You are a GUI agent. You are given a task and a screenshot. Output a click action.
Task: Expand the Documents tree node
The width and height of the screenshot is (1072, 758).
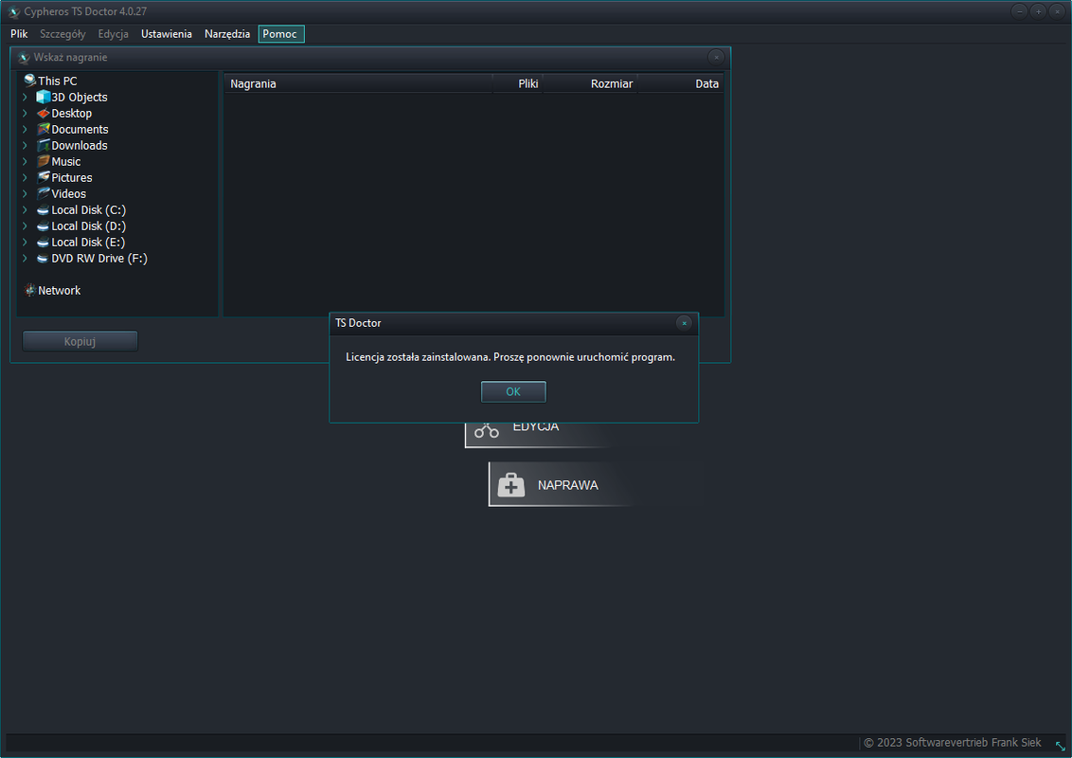click(26, 129)
